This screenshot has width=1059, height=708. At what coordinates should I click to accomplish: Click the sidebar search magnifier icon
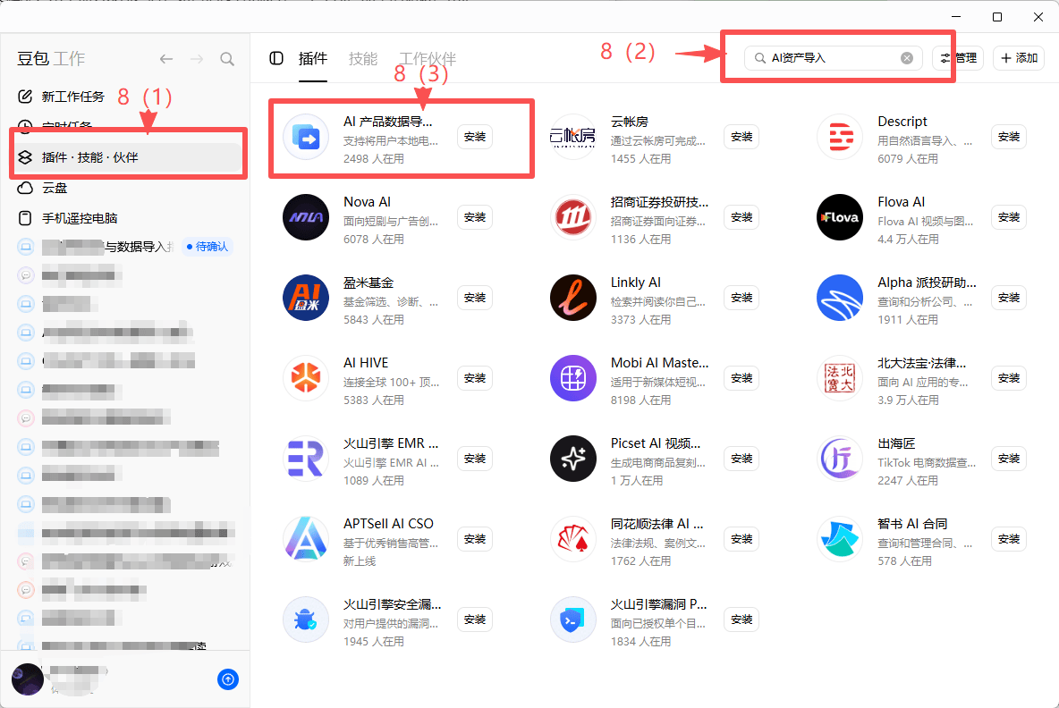(227, 59)
